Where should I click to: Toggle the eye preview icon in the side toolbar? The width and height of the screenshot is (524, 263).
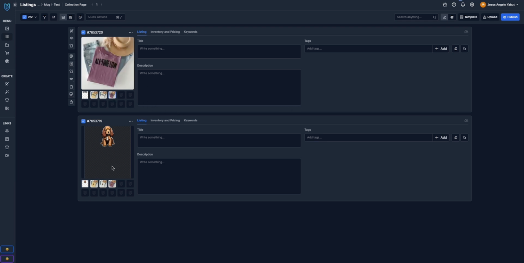click(71, 38)
